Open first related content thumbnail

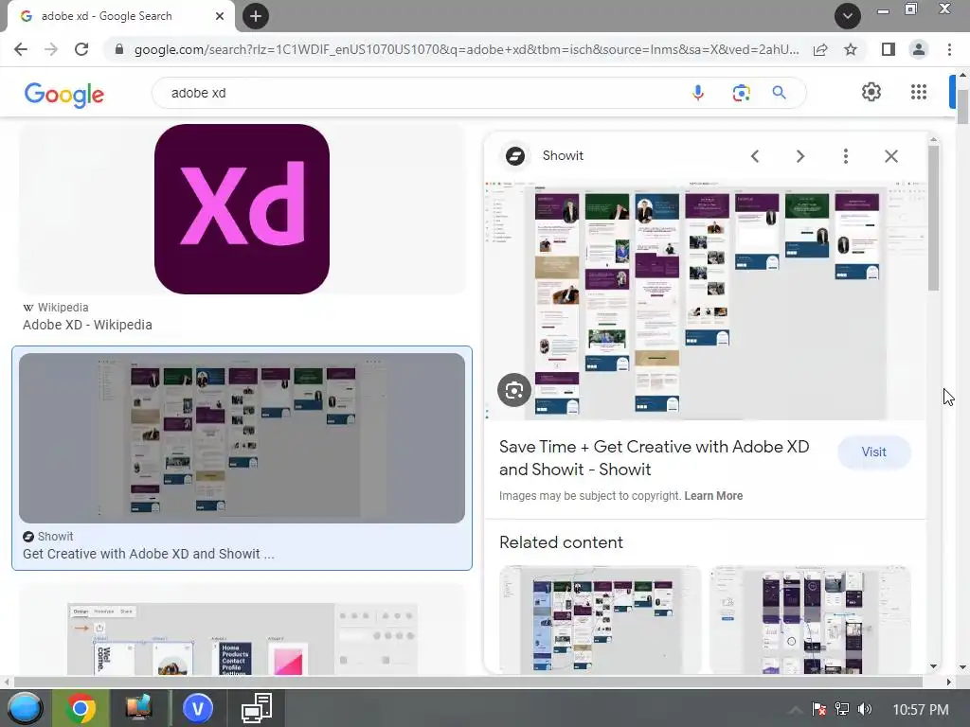(600, 620)
